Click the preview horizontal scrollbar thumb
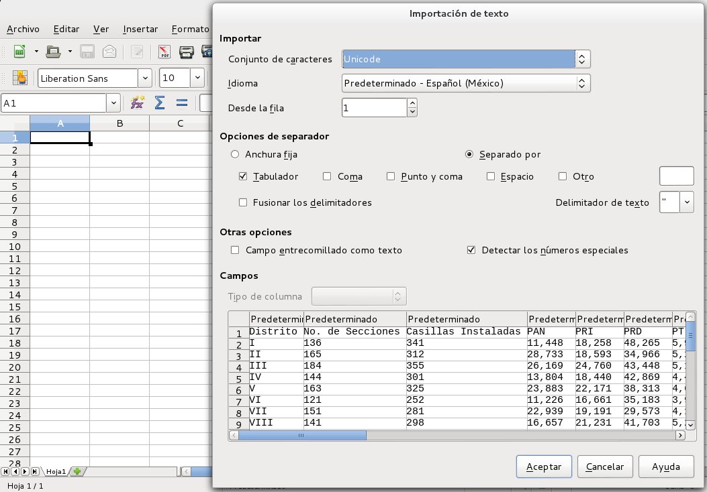This screenshot has height=492, width=707. tap(302, 435)
